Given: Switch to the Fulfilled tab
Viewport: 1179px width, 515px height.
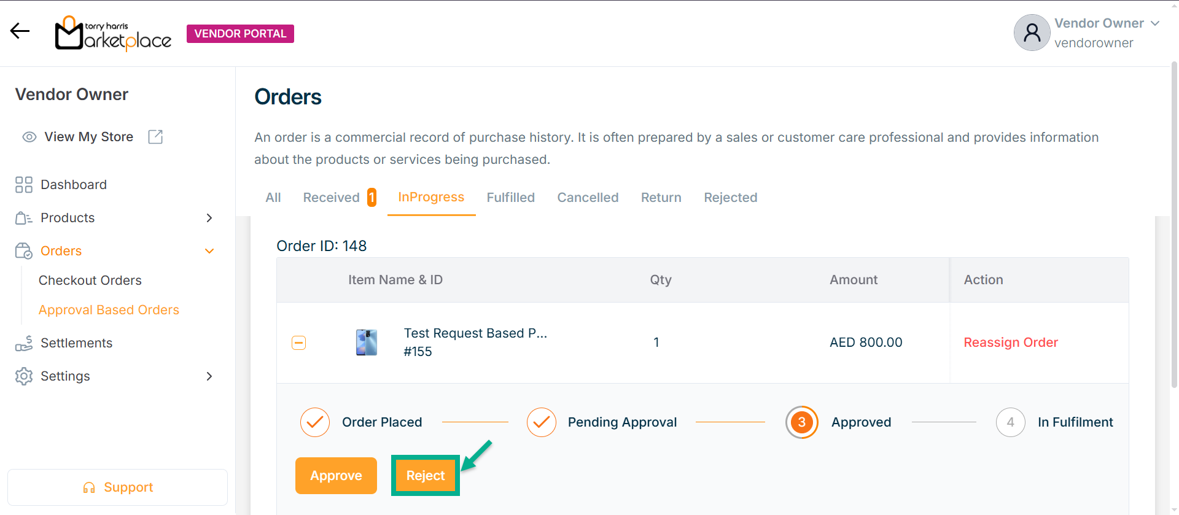Looking at the screenshot, I should coord(510,198).
